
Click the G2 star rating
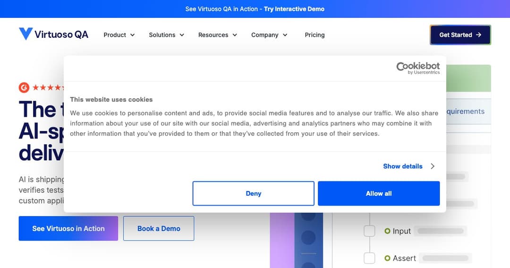click(48, 87)
